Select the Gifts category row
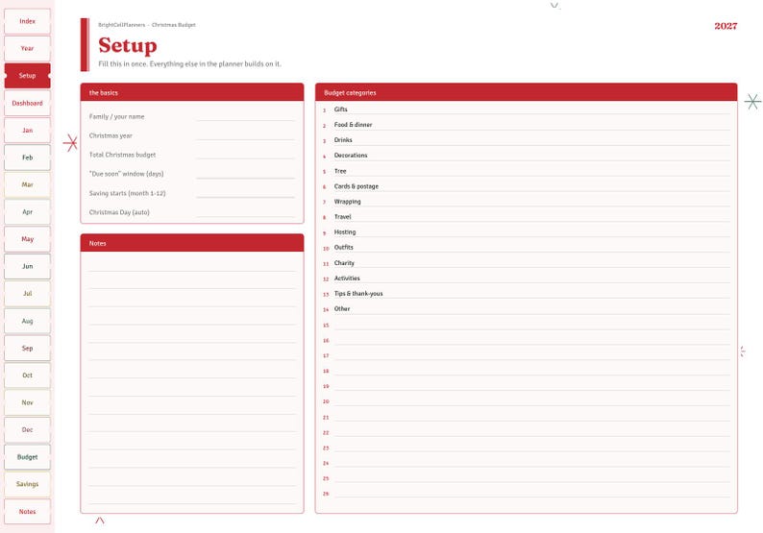Image resolution: width=763 pixels, height=533 pixels. [527, 109]
